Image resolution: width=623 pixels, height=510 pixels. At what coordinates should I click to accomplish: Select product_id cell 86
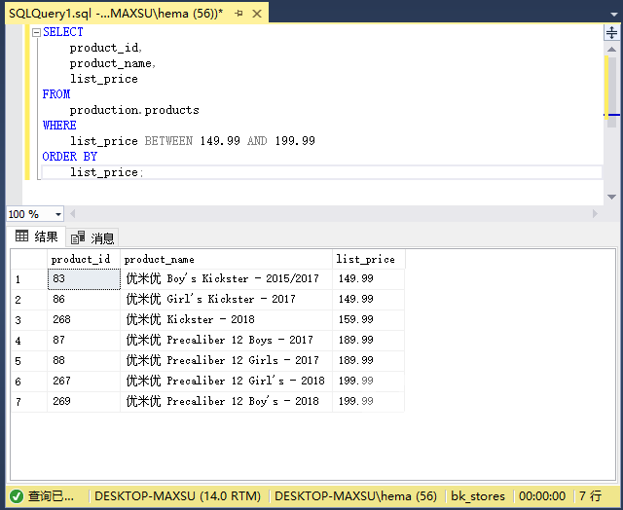(84, 300)
